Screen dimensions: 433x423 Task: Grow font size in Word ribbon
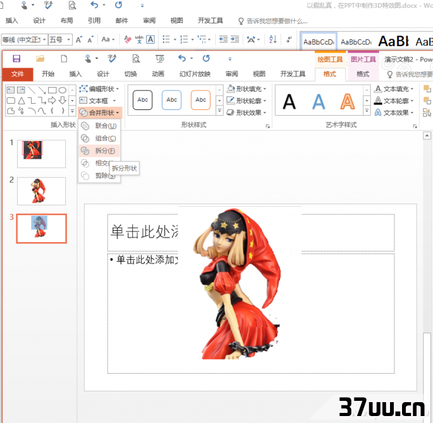point(79,40)
